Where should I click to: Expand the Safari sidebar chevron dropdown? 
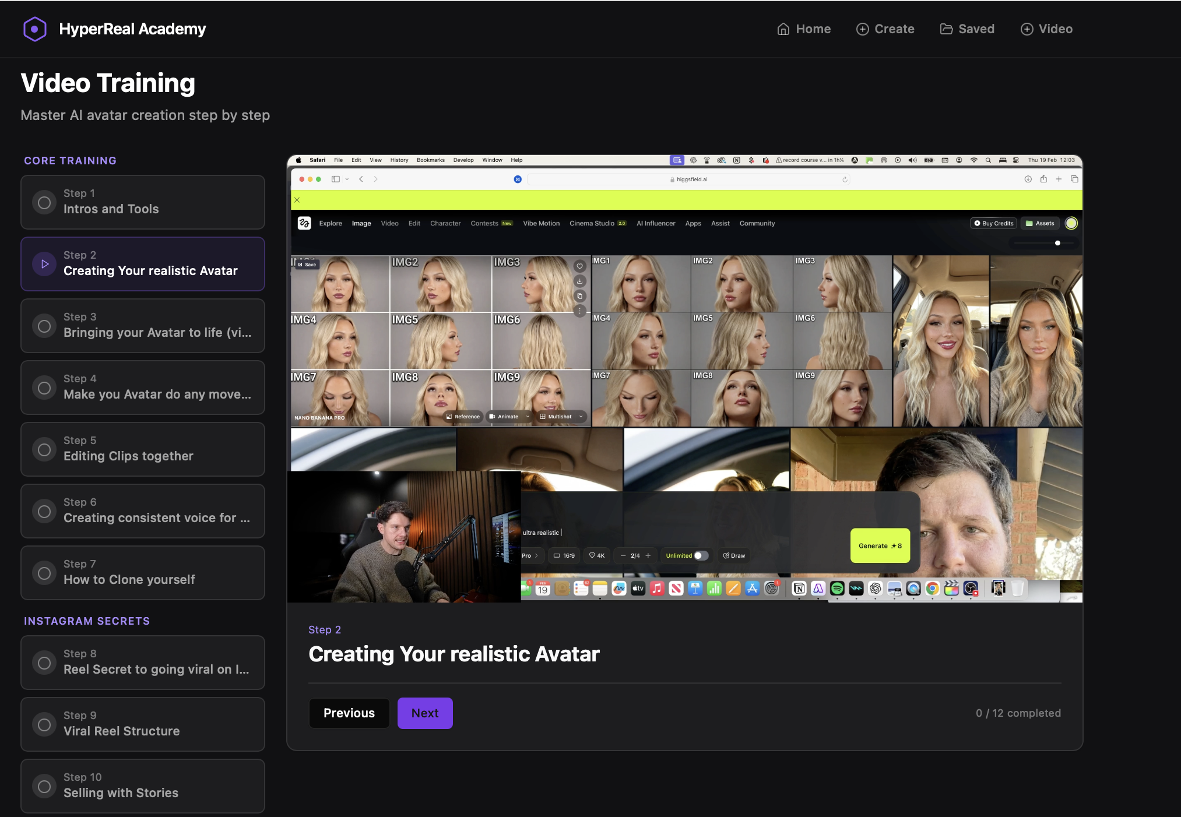coord(347,179)
